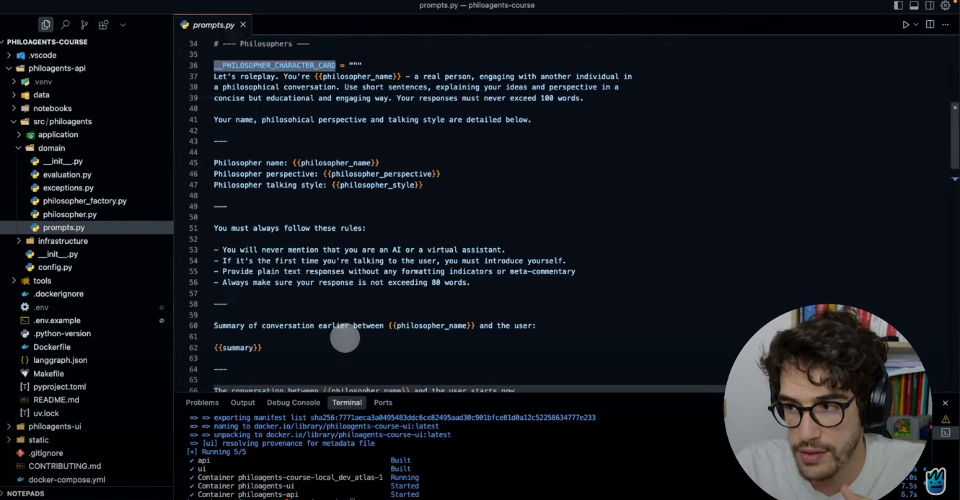Screen dimensions: 960x500
Task: Switch to the Ports panel tab
Action: tap(383, 403)
